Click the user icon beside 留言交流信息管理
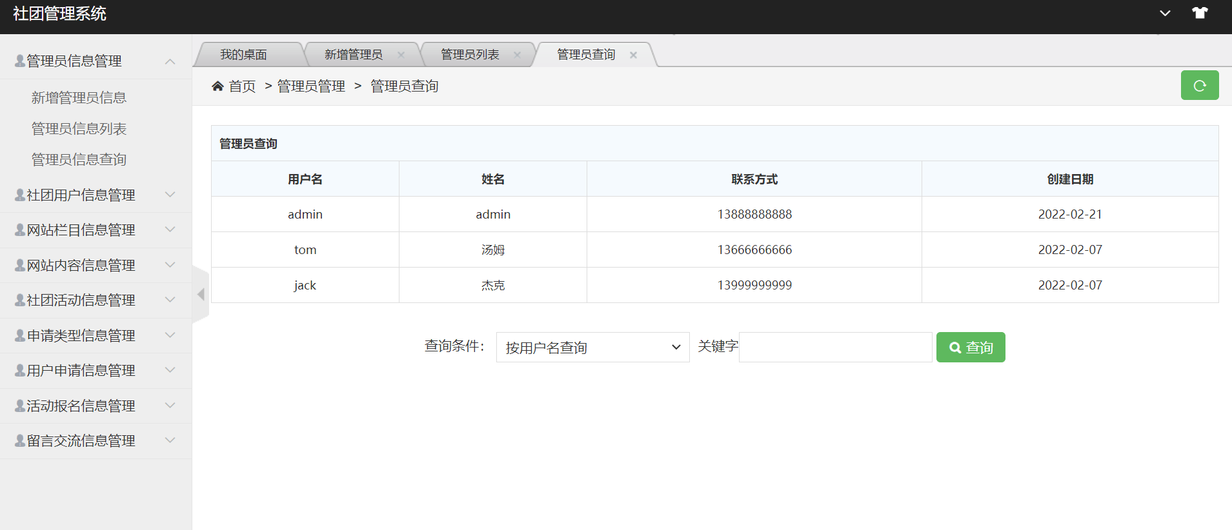The width and height of the screenshot is (1232, 530). click(20, 440)
